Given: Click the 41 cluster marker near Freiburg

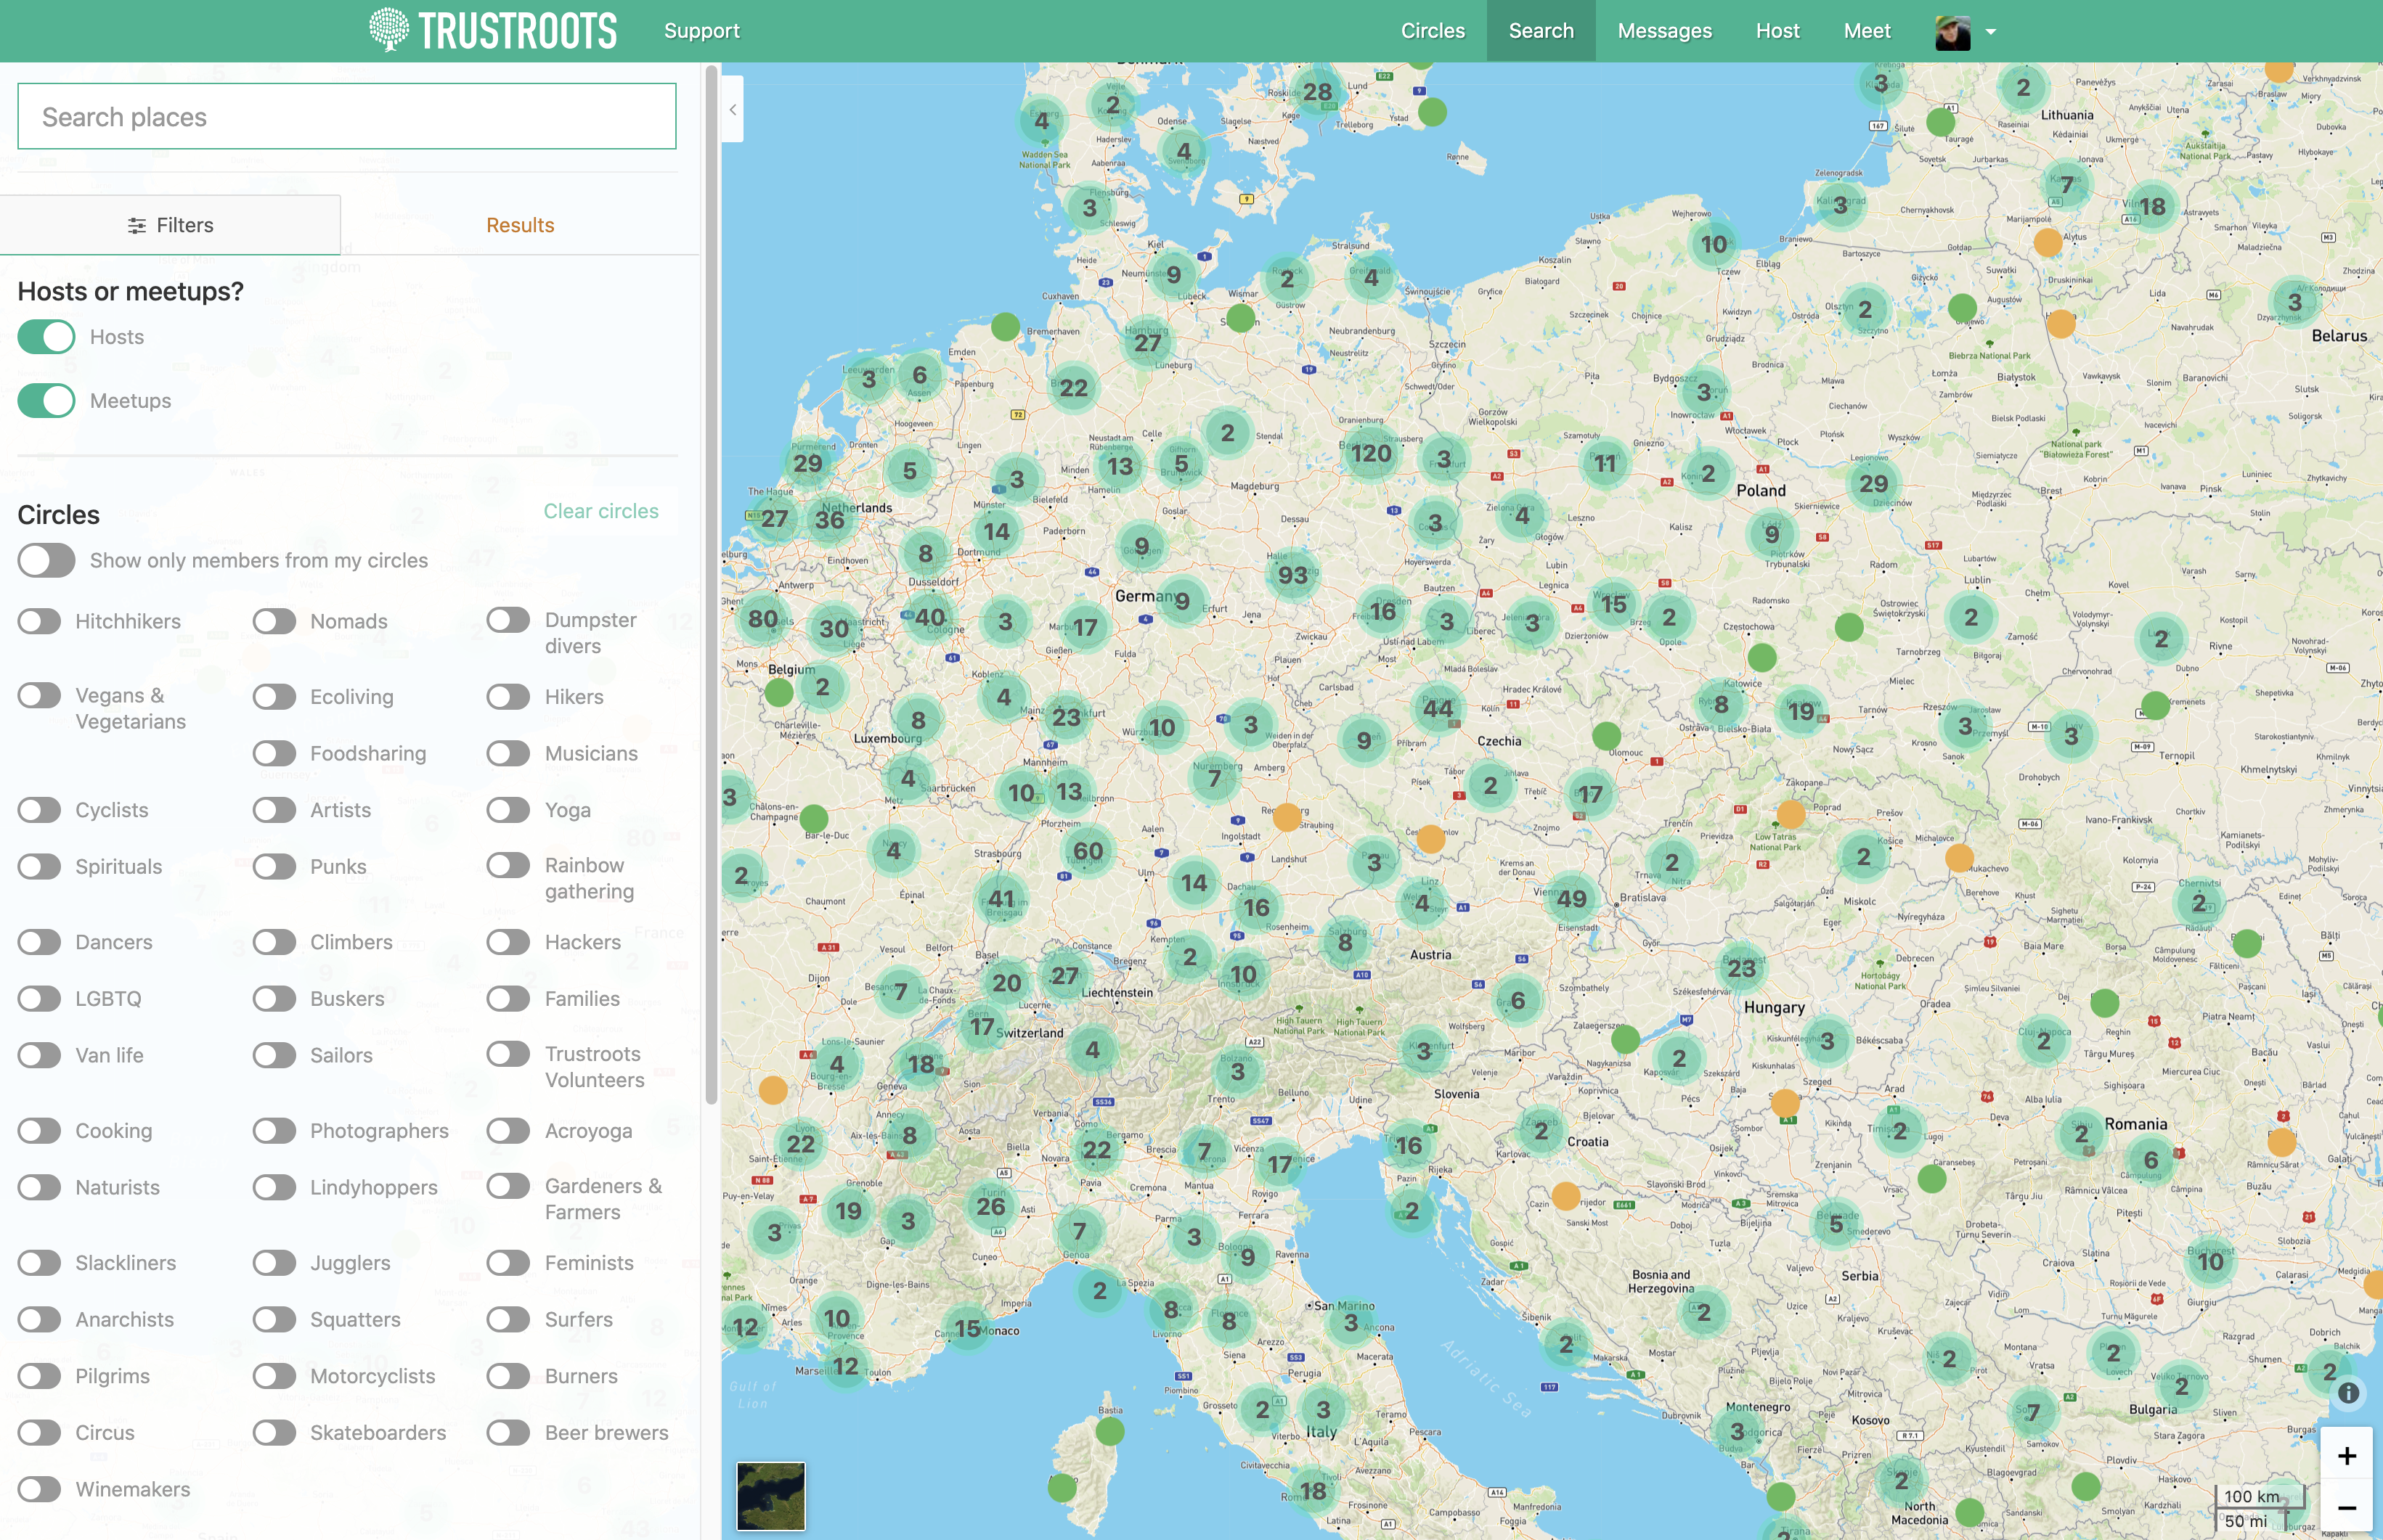Looking at the screenshot, I should [1001, 898].
